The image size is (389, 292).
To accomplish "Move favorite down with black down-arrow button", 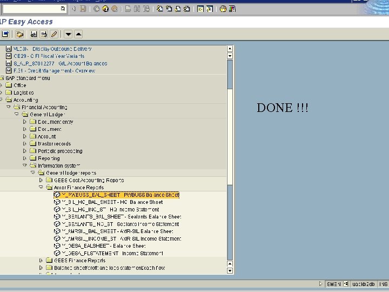I will tap(68, 34).
